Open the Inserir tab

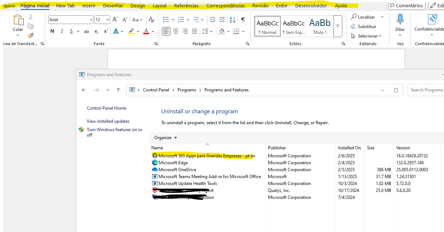[89, 5]
